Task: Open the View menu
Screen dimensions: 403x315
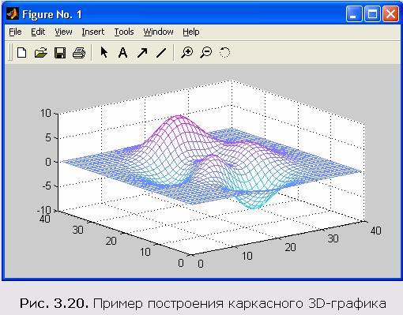Action: 63,32
